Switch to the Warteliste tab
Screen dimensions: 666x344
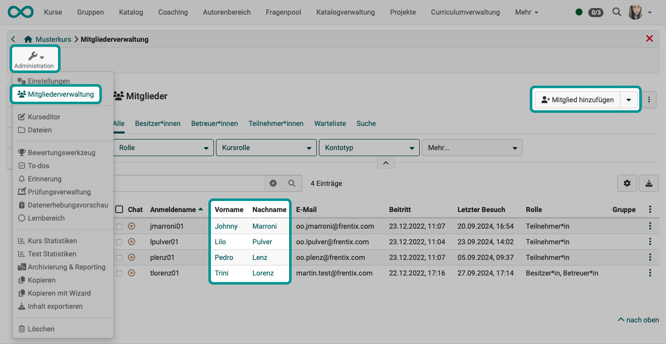pos(330,123)
